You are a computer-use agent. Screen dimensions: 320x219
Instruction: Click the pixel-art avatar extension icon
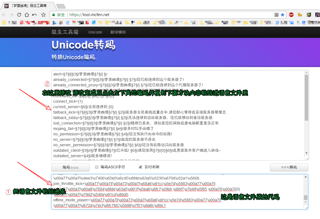[309, 15]
